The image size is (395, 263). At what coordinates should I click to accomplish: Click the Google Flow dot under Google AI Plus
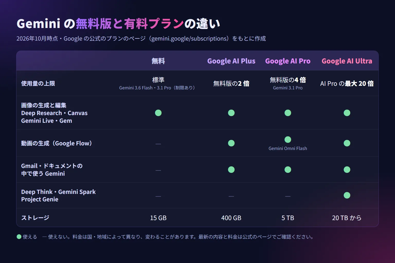(x=231, y=143)
